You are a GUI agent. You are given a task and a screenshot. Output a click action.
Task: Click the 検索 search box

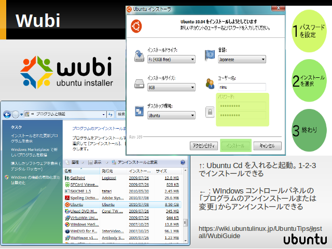[x=121, y=114]
